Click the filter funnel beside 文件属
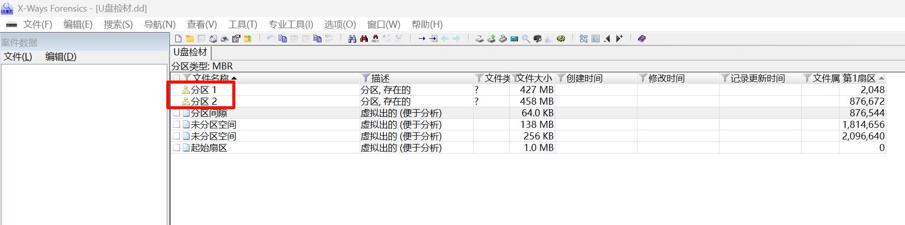The height and width of the screenshot is (225, 905). click(807, 78)
